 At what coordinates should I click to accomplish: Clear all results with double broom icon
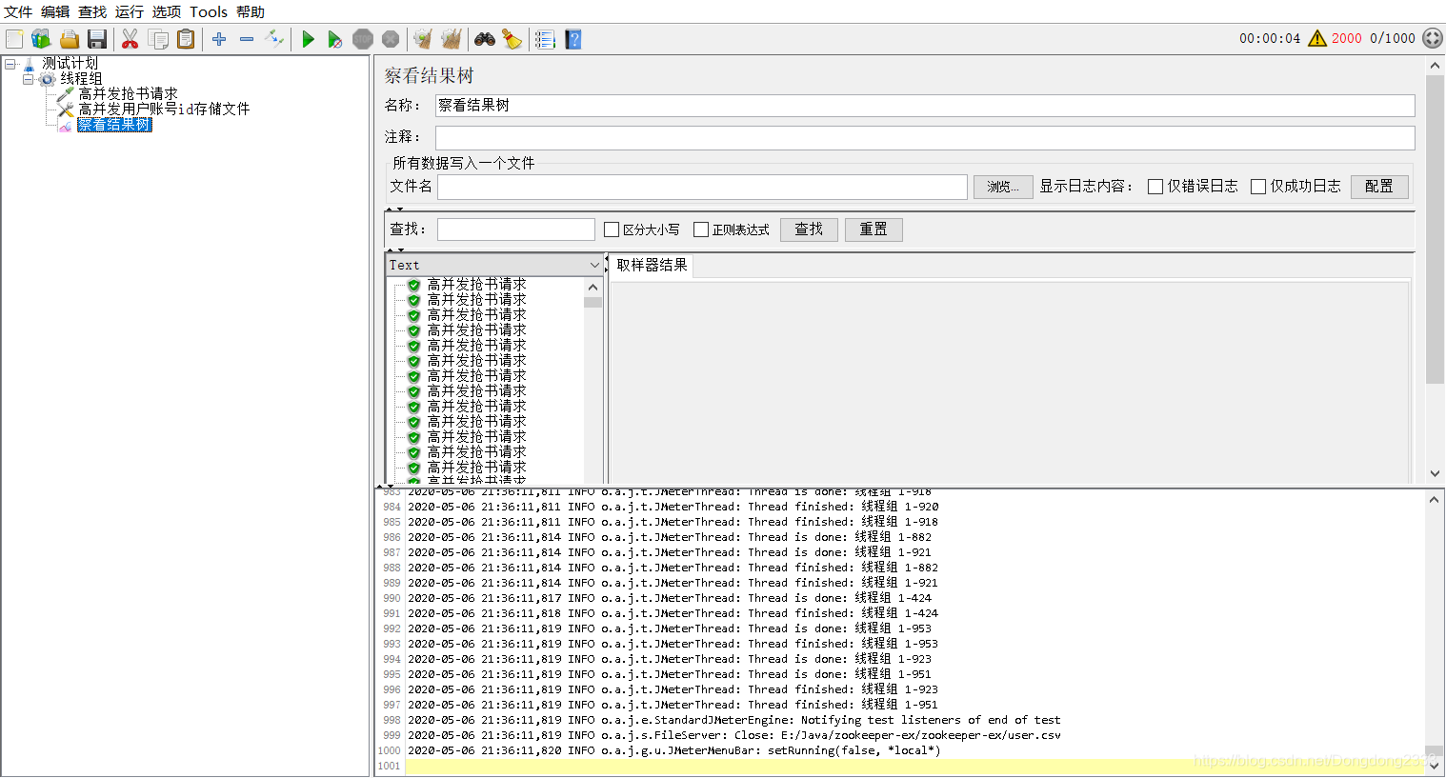click(452, 39)
